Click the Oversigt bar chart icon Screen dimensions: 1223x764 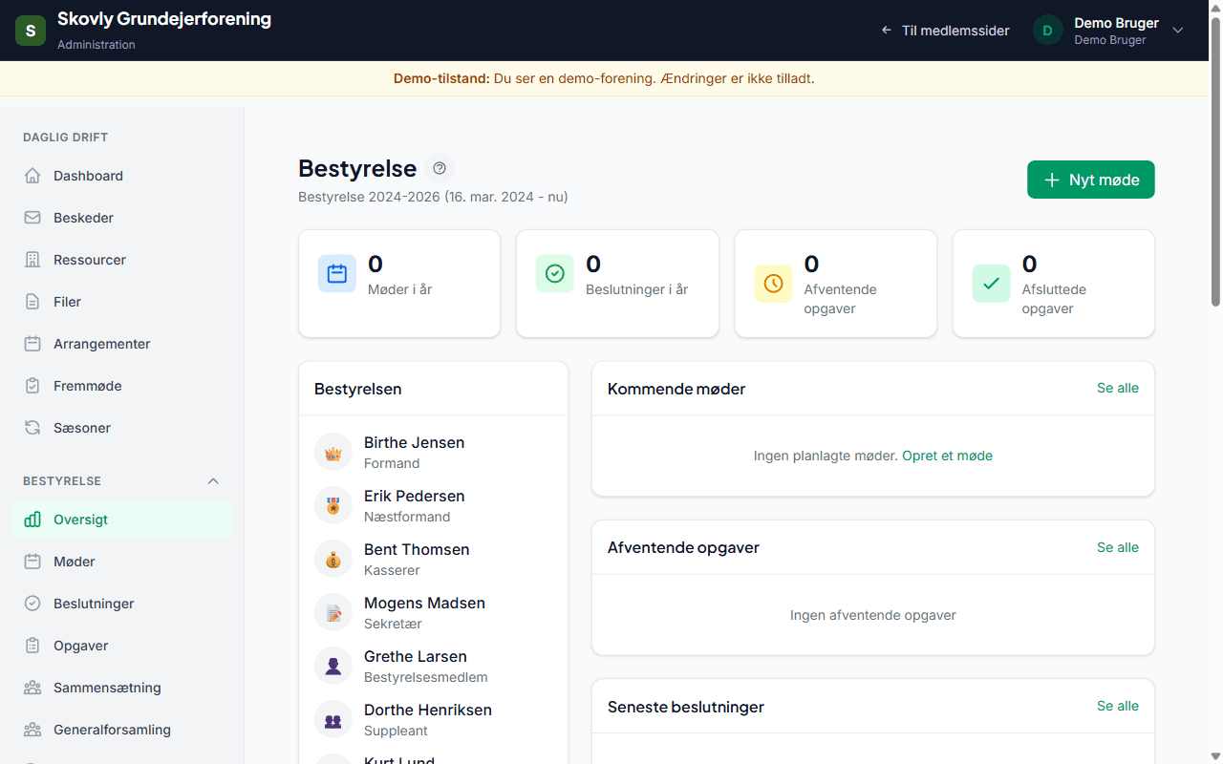(32, 520)
